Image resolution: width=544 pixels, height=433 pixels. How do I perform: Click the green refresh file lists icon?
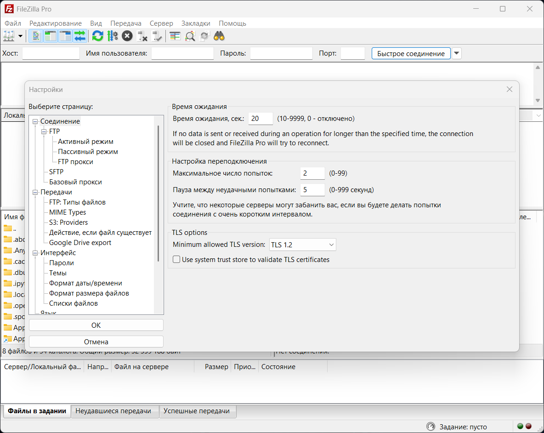97,36
